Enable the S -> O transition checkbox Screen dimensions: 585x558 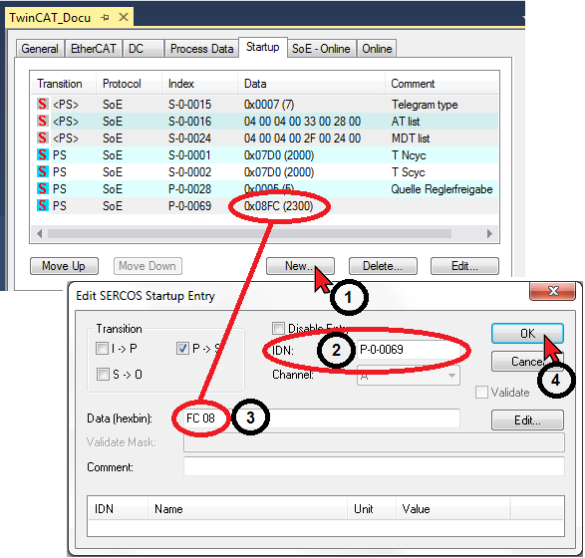pos(103,374)
